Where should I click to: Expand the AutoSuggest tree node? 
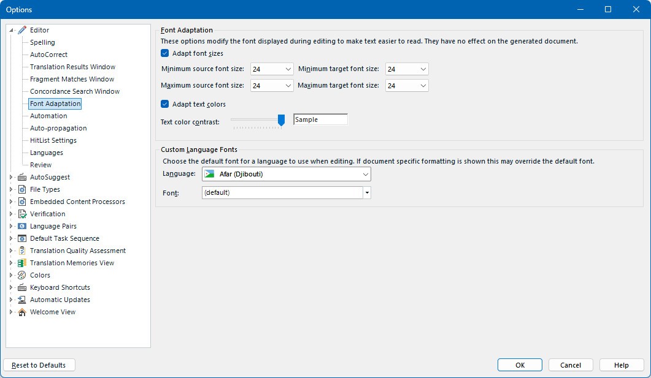click(11, 178)
